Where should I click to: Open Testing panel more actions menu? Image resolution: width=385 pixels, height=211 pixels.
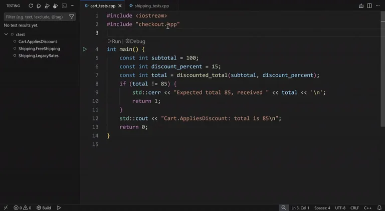(x=72, y=5)
